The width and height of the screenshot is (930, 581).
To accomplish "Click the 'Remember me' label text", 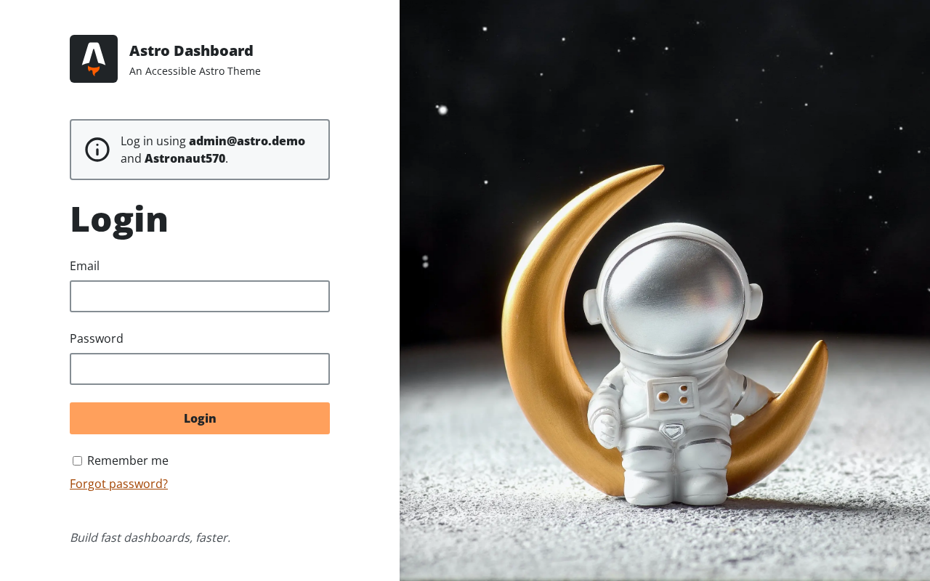I will coord(128,460).
